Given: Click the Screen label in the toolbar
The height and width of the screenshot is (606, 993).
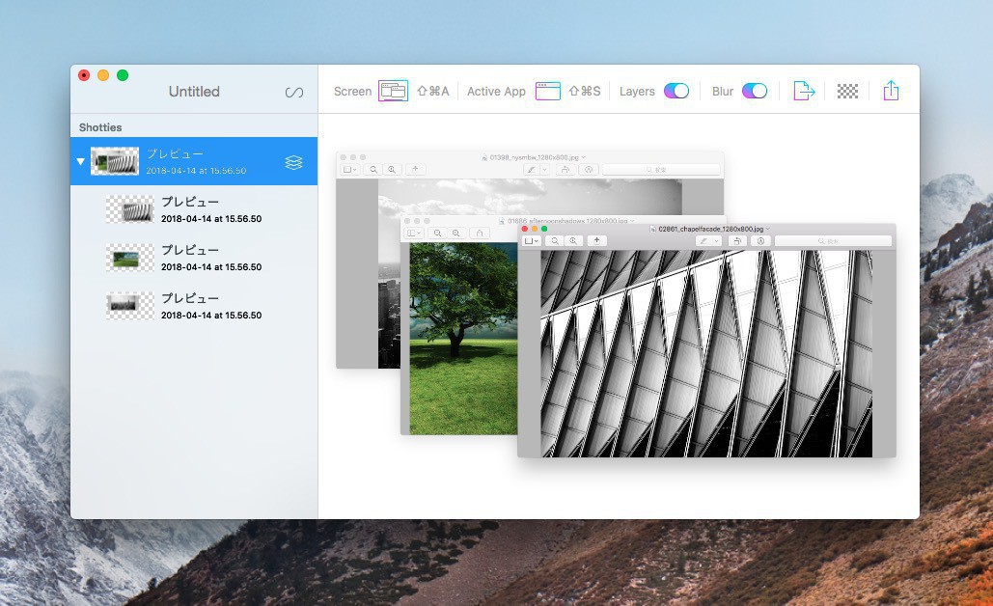Looking at the screenshot, I should click(x=352, y=92).
